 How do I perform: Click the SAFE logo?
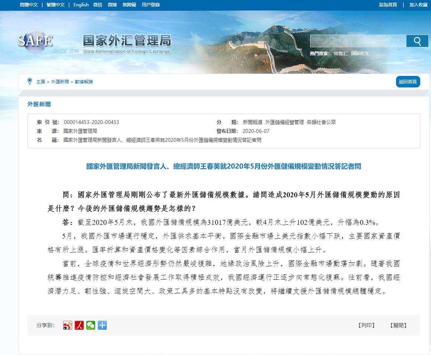(35, 41)
